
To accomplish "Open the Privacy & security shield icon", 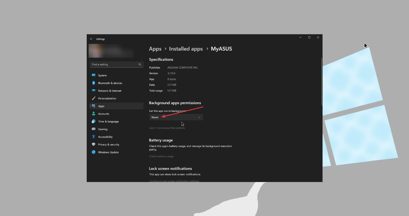I will point(94,144).
